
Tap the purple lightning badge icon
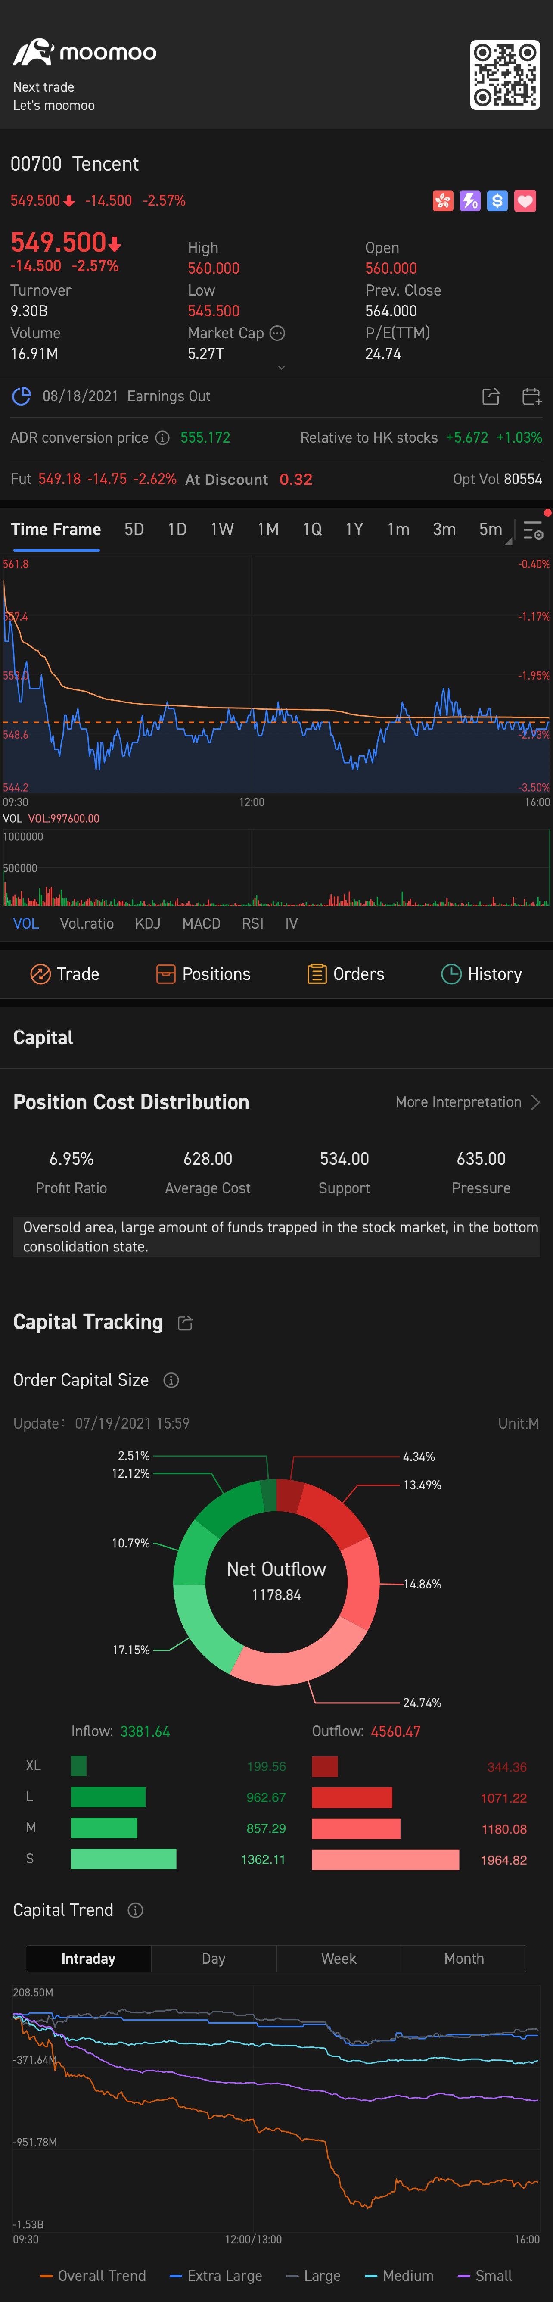tap(470, 201)
